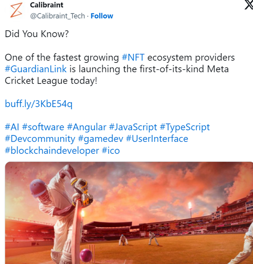Open the #Angular hashtag

coord(86,127)
